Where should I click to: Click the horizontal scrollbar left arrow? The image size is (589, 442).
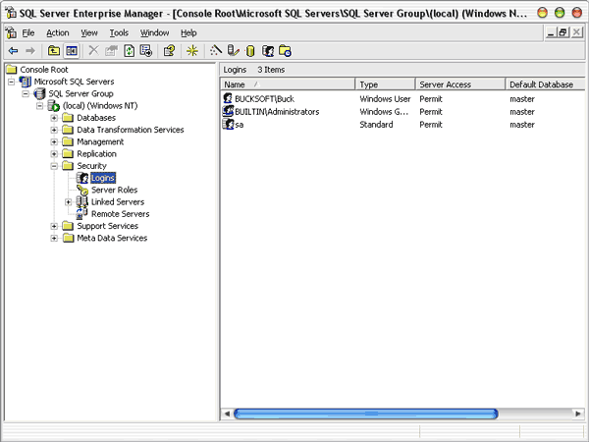(227, 414)
